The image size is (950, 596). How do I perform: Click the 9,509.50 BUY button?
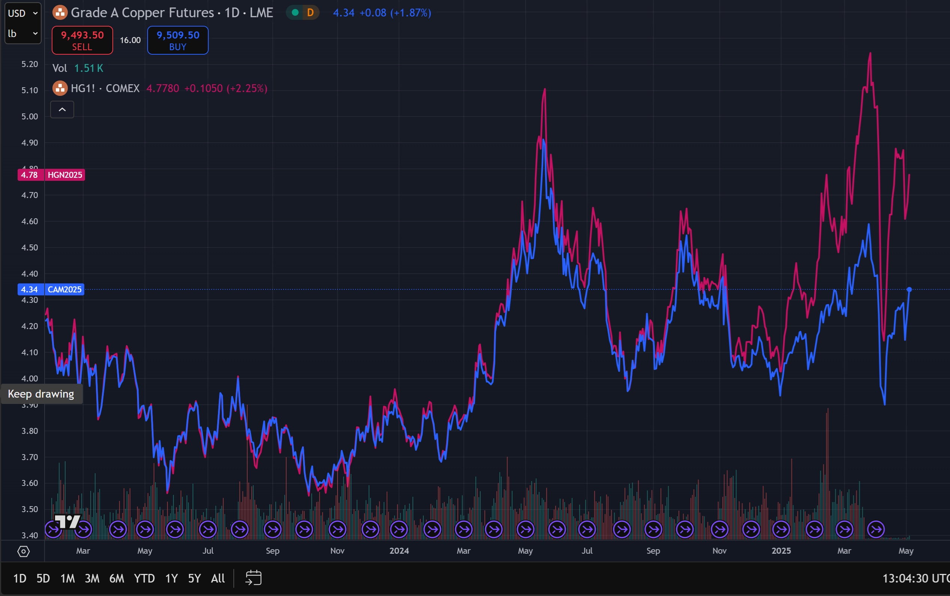[x=178, y=40]
